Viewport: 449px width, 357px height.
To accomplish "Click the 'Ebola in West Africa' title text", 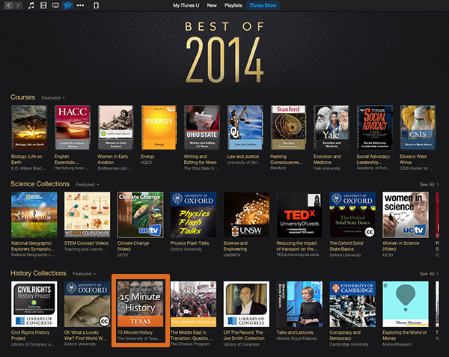I will (x=413, y=159).
